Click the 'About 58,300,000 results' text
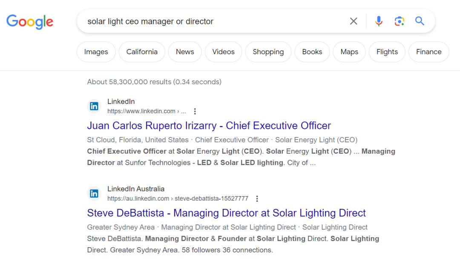 [154, 82]
